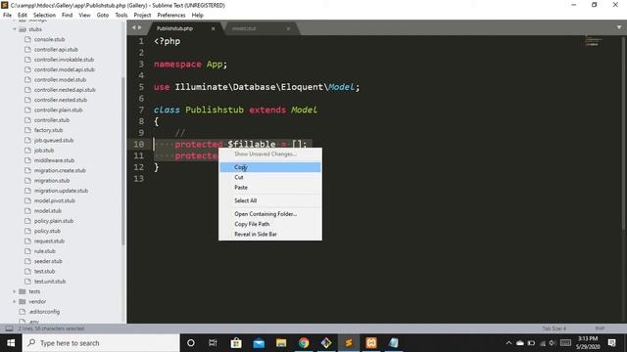The height and width of the screenshot is (352, 627).
Task: Choose Copy in the context menu
Action: tap(270, 167)
